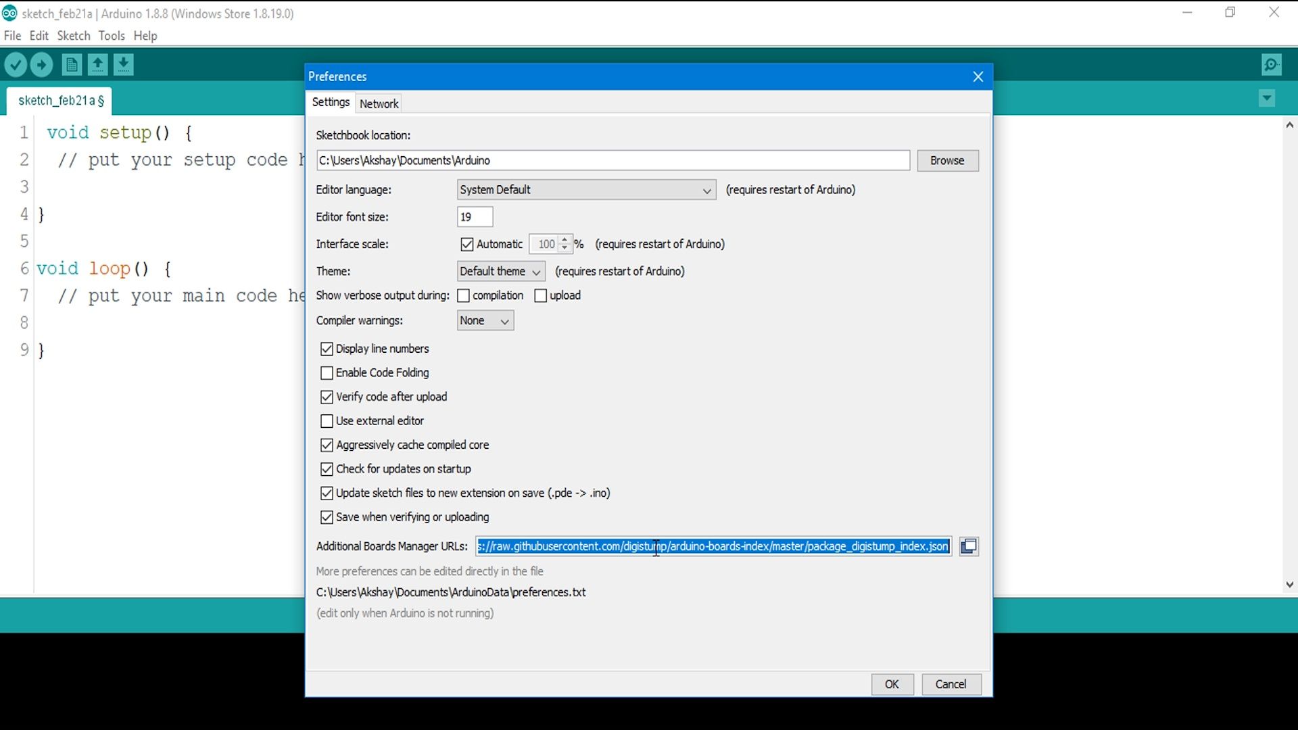The image size is (1298, 730).
Task: Switch to the Network tab
Action: coord(379,103)
